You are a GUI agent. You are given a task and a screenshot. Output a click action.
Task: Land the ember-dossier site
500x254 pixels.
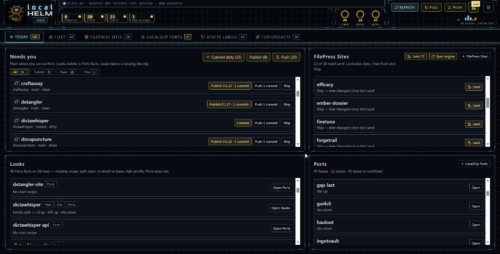[474, 105]
